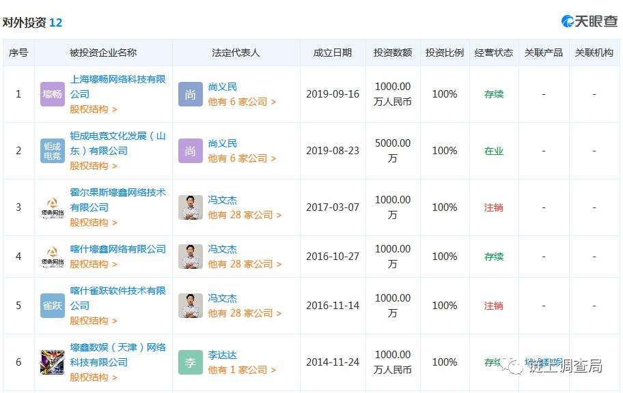Viewport: 623px width, 393px height.
Task: Expand 股权结构 for 霍尔果斯璟鑫网络技术
Action: pyautogui.click(x=94, y=222)
